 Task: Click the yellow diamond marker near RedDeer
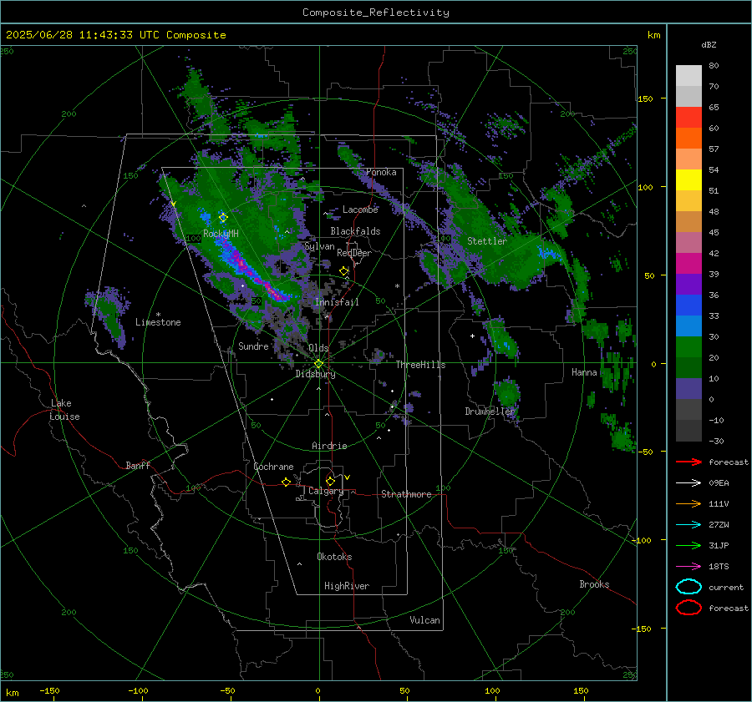pyautogui.click(x=343, y=271)
